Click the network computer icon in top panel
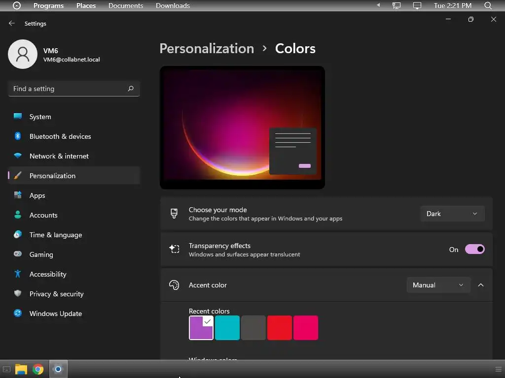The height and width of the screenshot is (378, 505). 397,5
